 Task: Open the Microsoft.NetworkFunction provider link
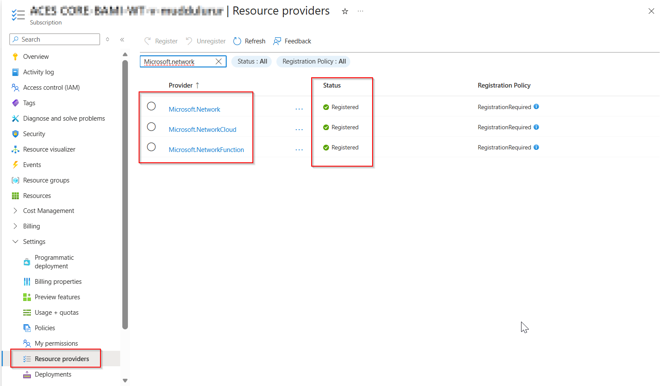[206, 150]
